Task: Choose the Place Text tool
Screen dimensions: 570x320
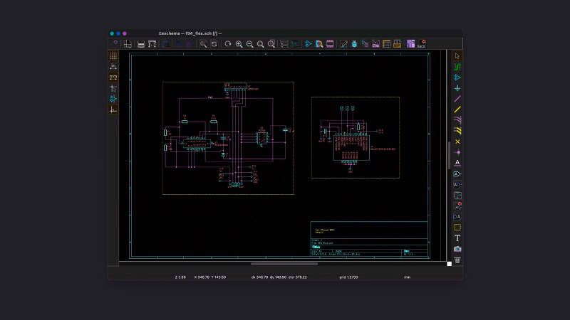Action: click(x=457, y=238)
